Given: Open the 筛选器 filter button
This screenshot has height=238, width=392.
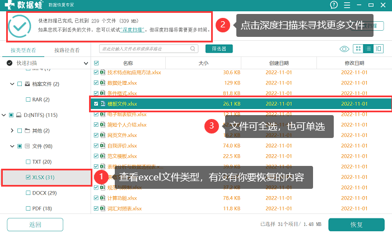Looking at the screenshot, I should tap(219, 49).
